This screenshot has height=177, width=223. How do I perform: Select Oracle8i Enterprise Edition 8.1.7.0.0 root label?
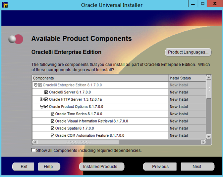pyautogui.click(x=72, y=85)
